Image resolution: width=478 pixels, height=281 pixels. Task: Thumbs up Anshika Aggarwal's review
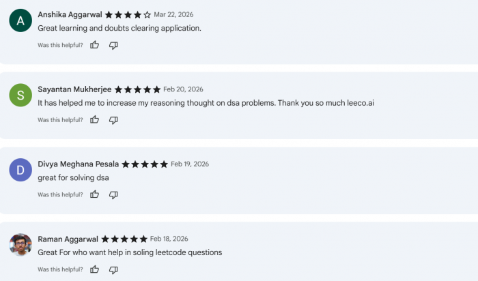pyautogui.click(x=95, y=45)
